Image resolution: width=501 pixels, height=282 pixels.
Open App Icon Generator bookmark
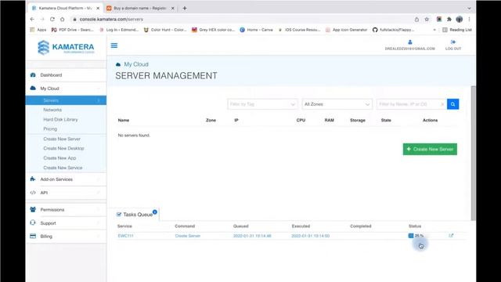click(346, 30)
